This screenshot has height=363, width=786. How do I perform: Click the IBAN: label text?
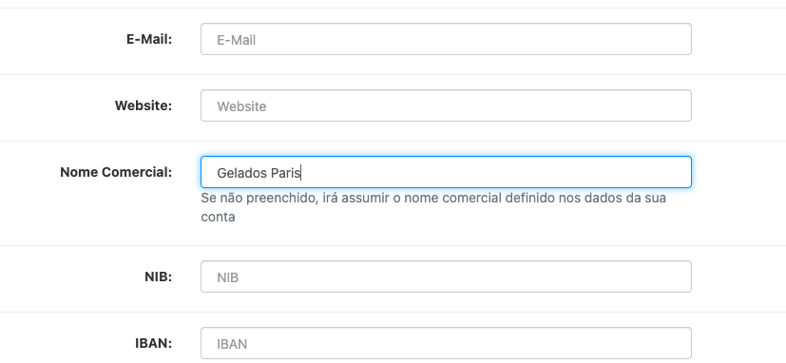click(154, 343)
